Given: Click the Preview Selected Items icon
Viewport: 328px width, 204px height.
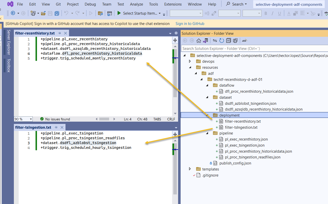Looking at the screenshot, I should point(245,41).
